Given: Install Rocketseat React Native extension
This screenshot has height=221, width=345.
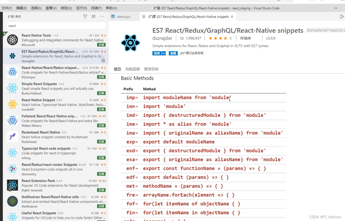Looking at the screenshot, I should 101,142.
